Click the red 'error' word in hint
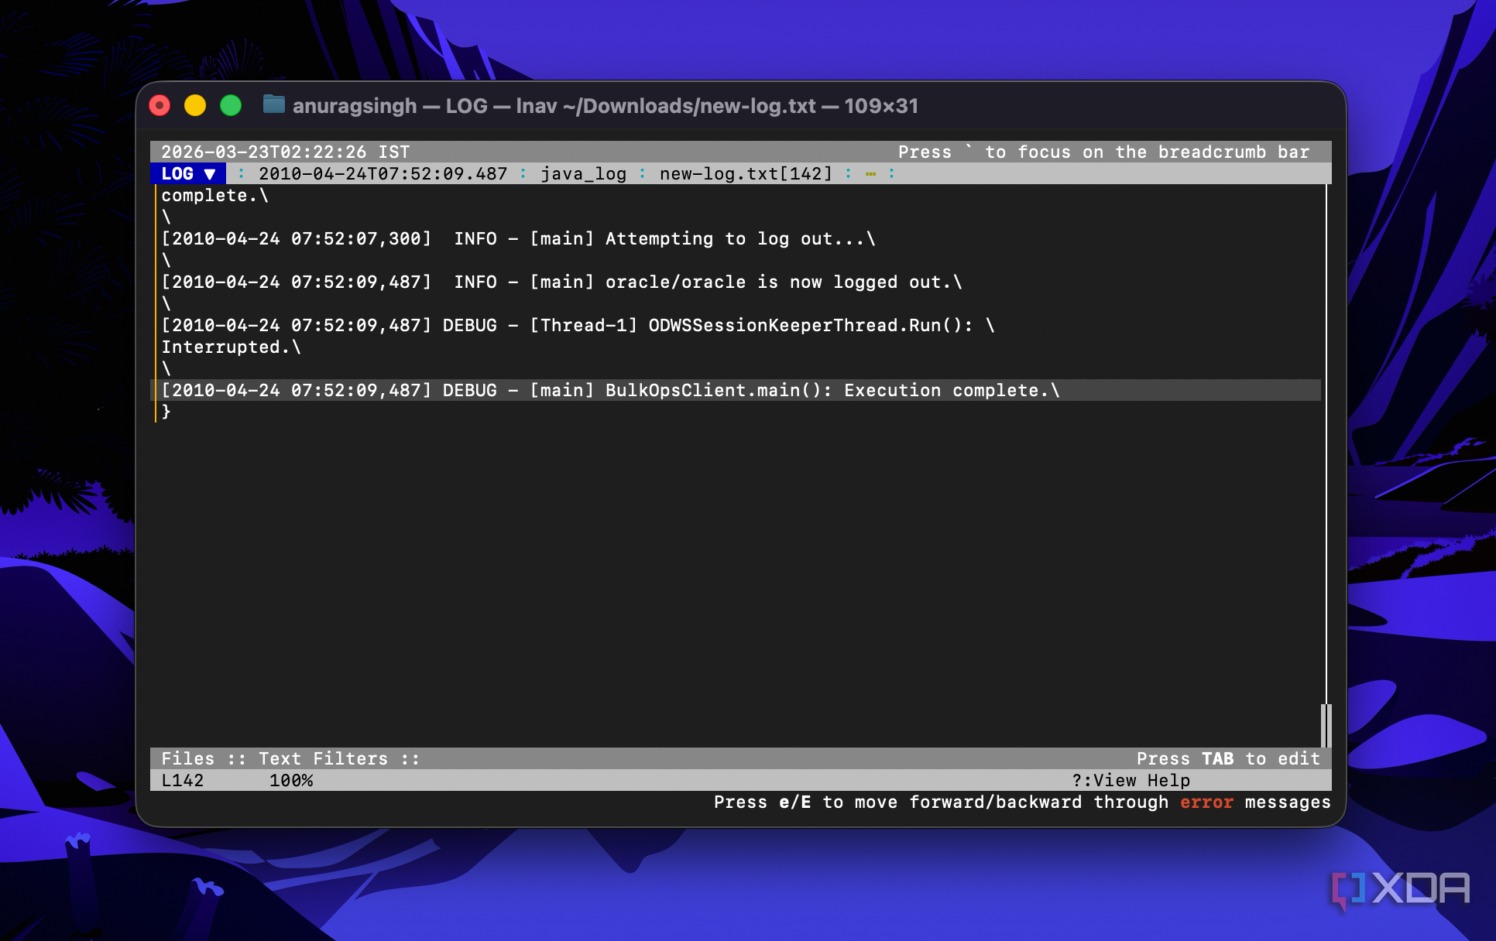This screenshot has height=941, width=1496. click(1206, 802)
